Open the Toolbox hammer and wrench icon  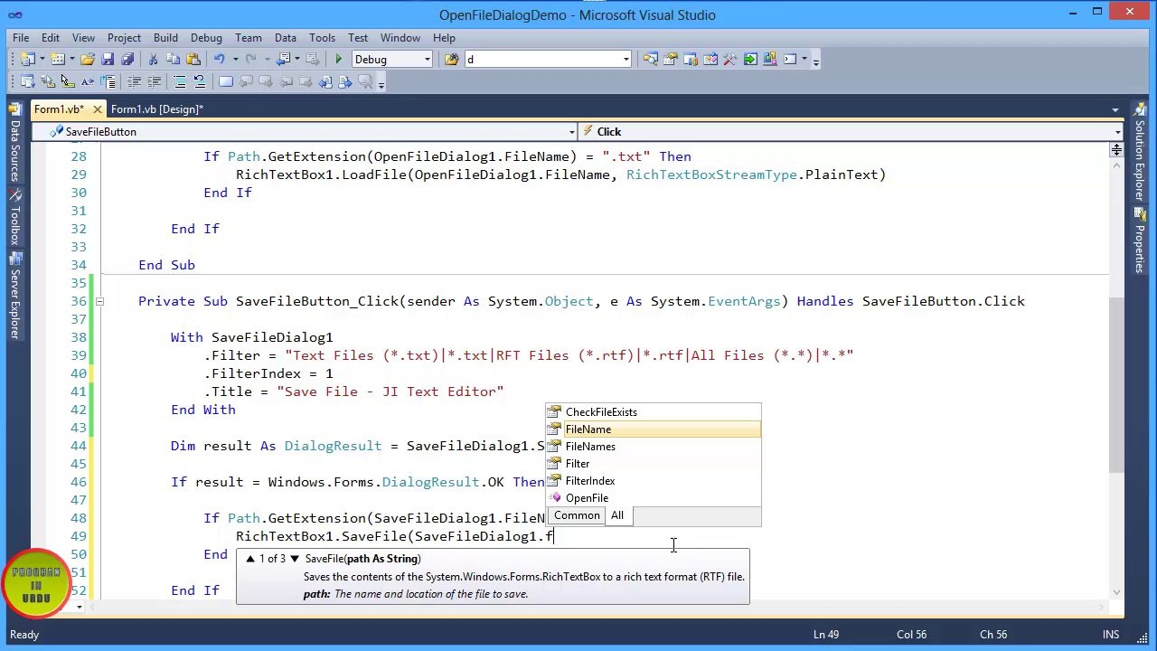click(x=729, y=60)
